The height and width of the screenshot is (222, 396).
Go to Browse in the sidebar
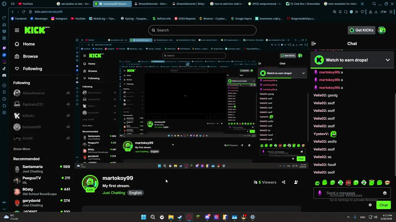pyautogui.click(x=26, y=56)
